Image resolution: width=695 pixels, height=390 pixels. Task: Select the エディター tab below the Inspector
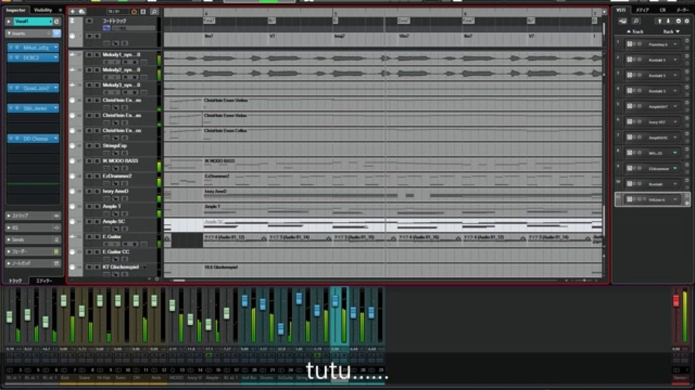pos(44,281)
